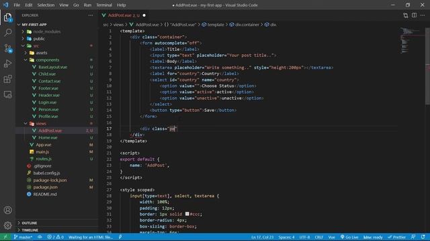Image resolution: width=430 pixels, height=241 pixels.
Task: Open the Manage gear icon
Action: 7,226
